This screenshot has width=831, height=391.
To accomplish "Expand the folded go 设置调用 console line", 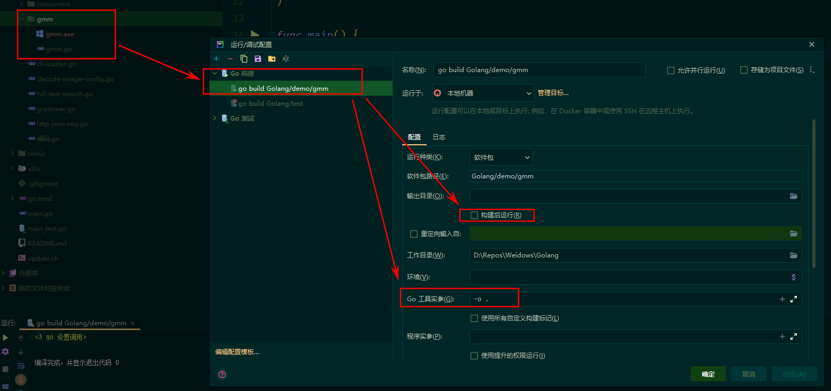I will tap(32, 338).
